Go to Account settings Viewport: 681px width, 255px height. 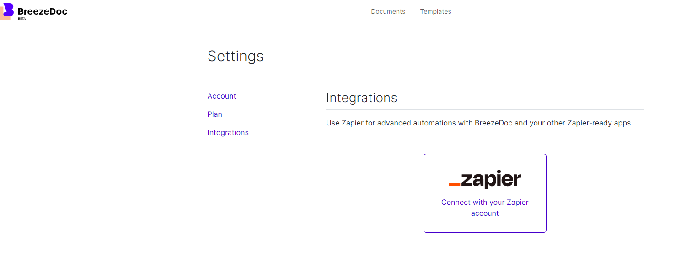pos(222,96)
